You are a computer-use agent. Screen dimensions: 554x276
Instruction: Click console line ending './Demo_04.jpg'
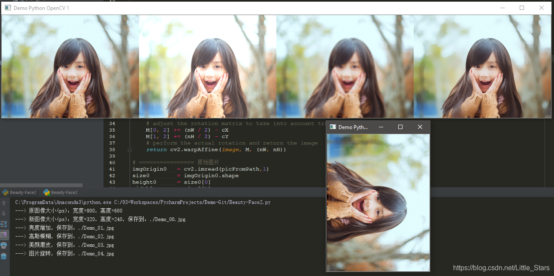click(64, 254)
